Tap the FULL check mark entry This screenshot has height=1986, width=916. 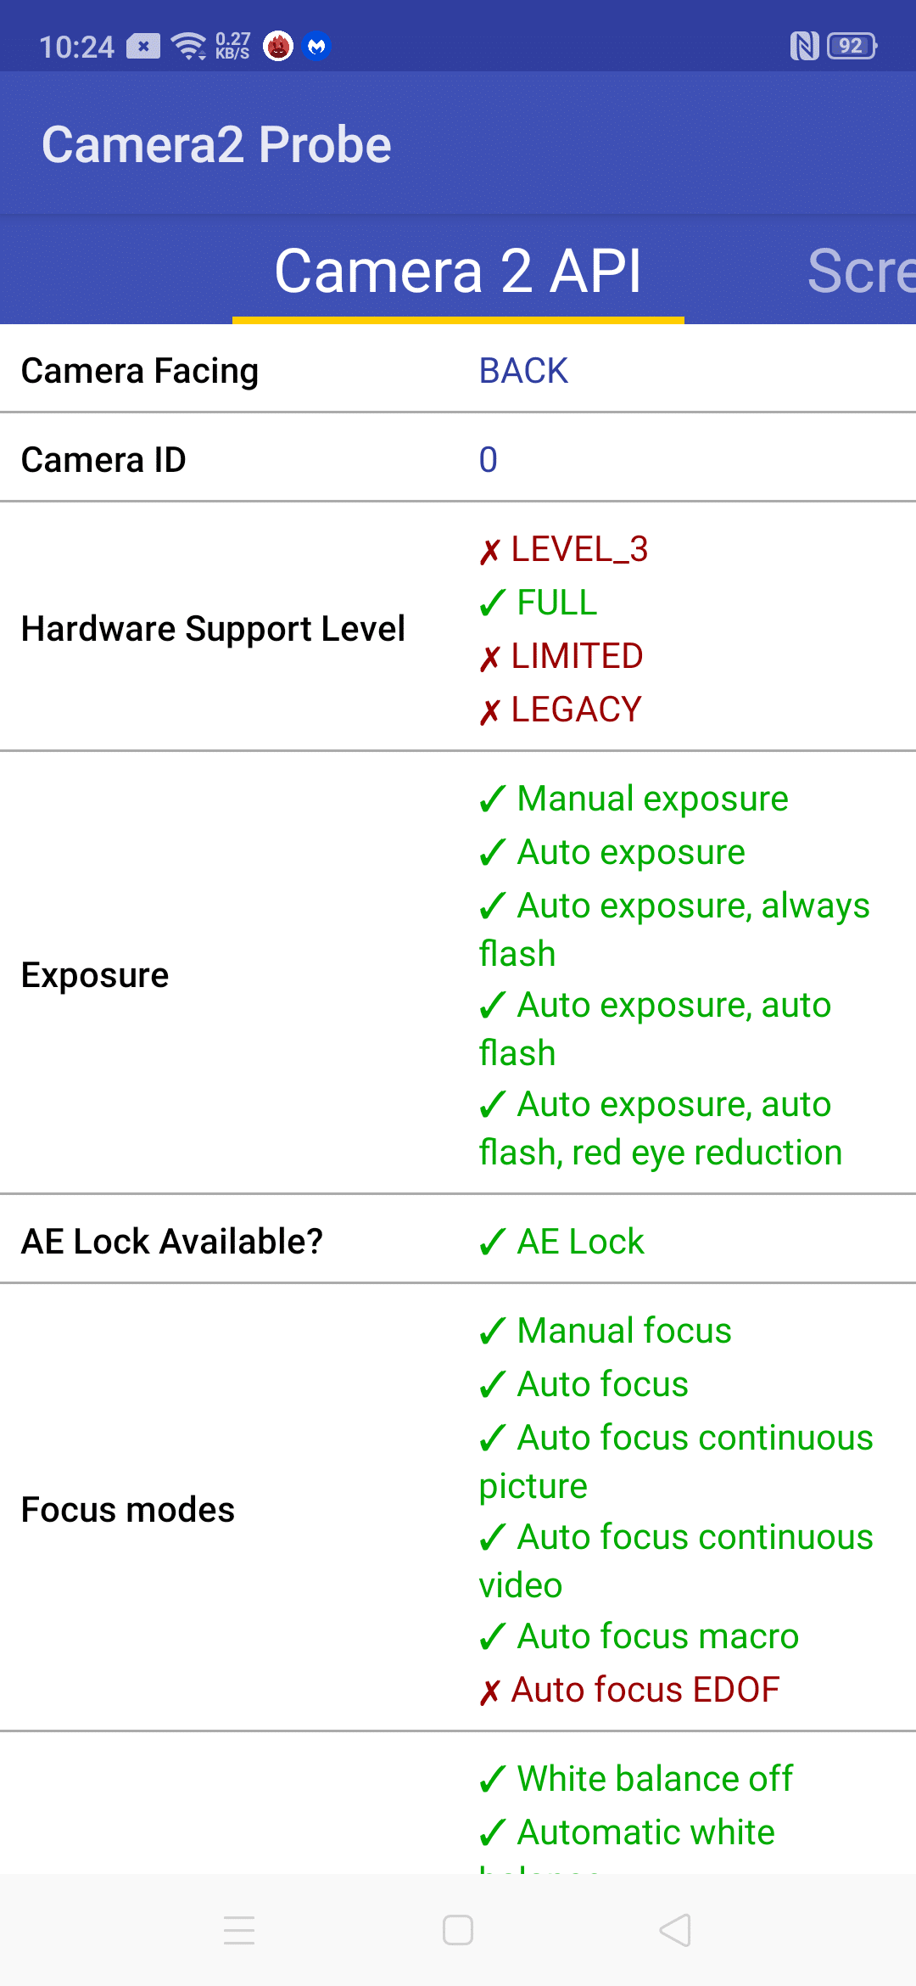[538, 603]
